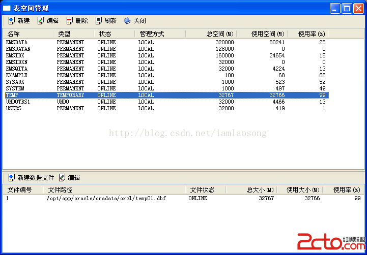Click the 523 used space value
Viewport: 367px width, 255px height.
(x=280, y=82)
